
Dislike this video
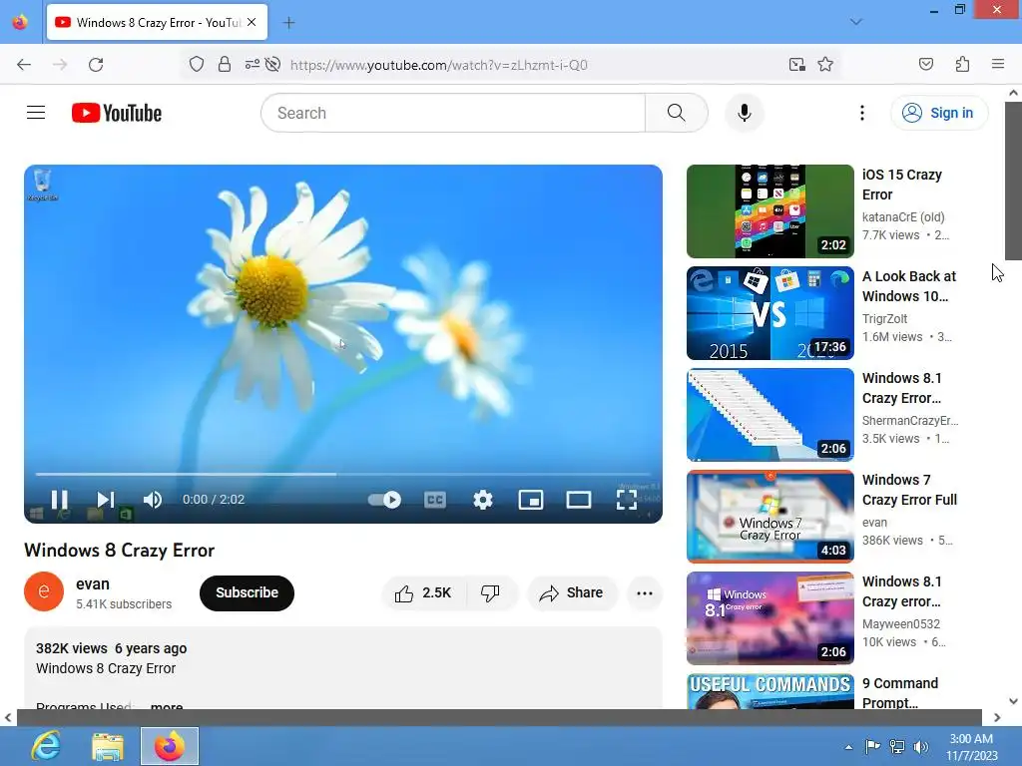pyautogui.click(x=491, y=592)
